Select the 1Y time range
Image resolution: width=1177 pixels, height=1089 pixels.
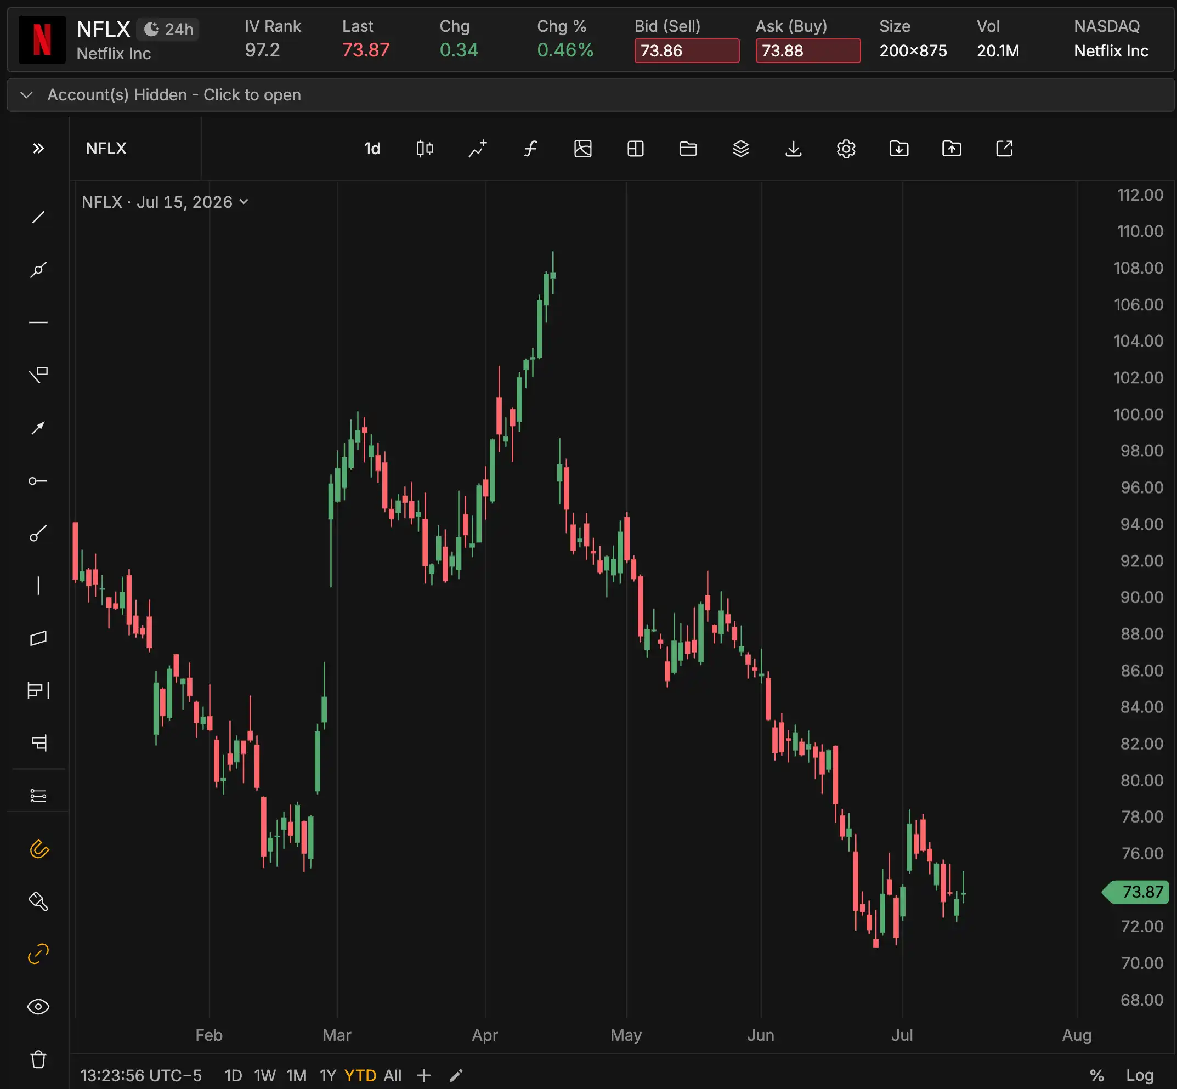[x=327, y=1075]
